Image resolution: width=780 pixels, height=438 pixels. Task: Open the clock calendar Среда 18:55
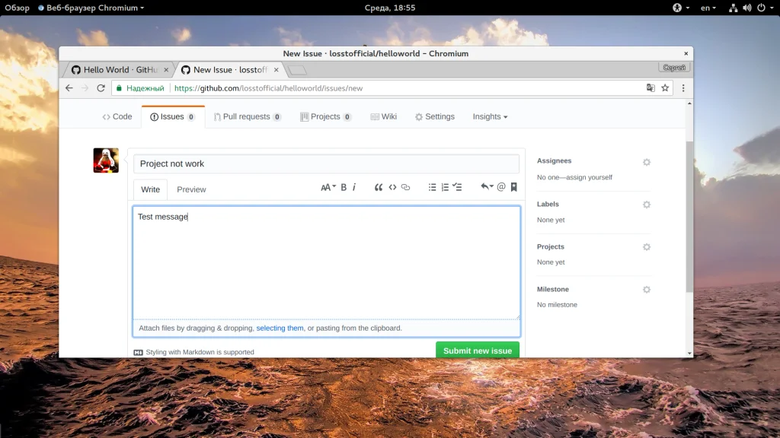point(390,8)
